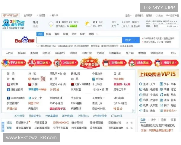Open the 苏宁易购 link

click(37, 89)
